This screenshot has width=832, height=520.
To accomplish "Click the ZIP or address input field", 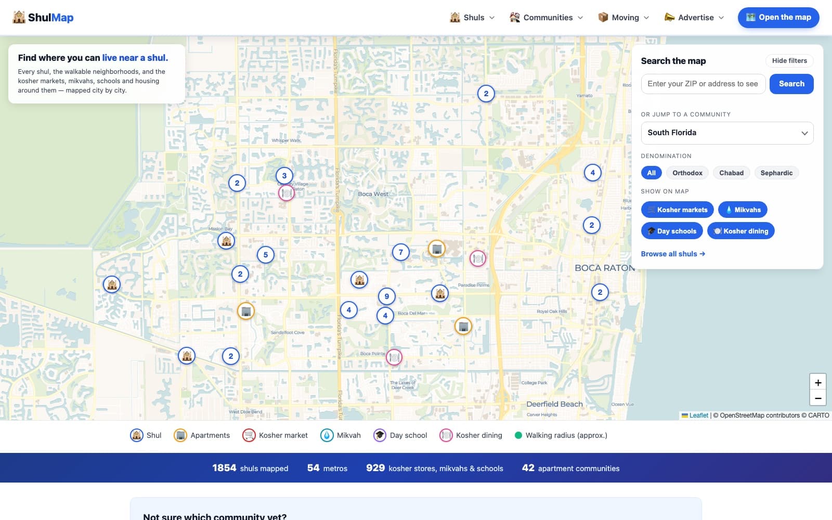I will point(703,84).
